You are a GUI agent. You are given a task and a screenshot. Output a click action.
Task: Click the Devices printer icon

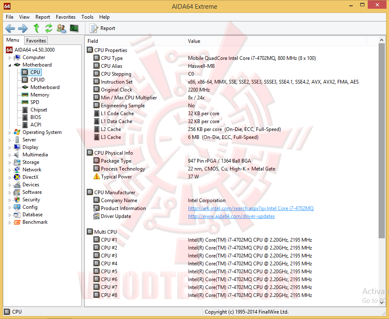pyautogui.click(x=17, y=185)
